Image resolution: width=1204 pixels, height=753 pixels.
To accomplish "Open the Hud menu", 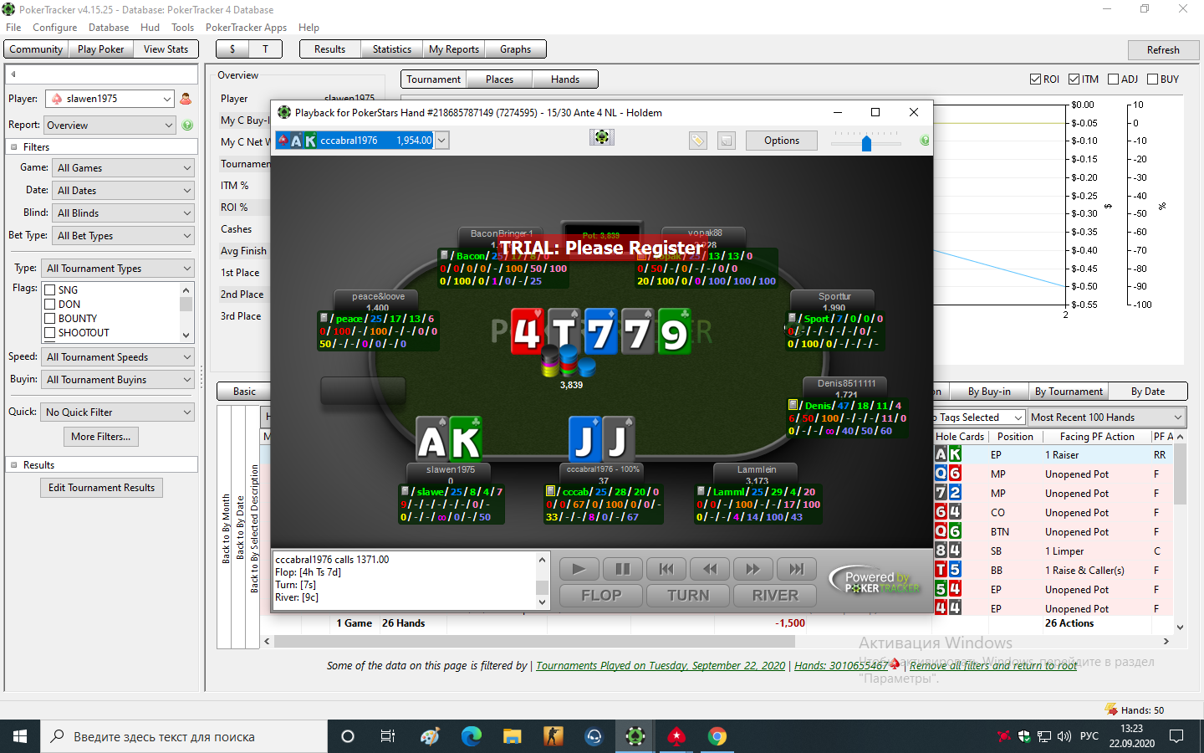I will click(150, 28).
